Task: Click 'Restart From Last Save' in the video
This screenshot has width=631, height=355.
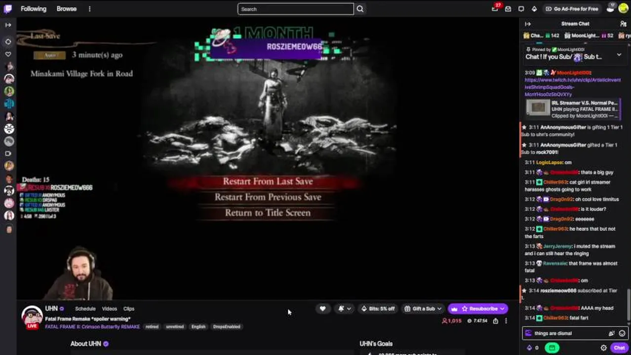Action: pos(268,181)
